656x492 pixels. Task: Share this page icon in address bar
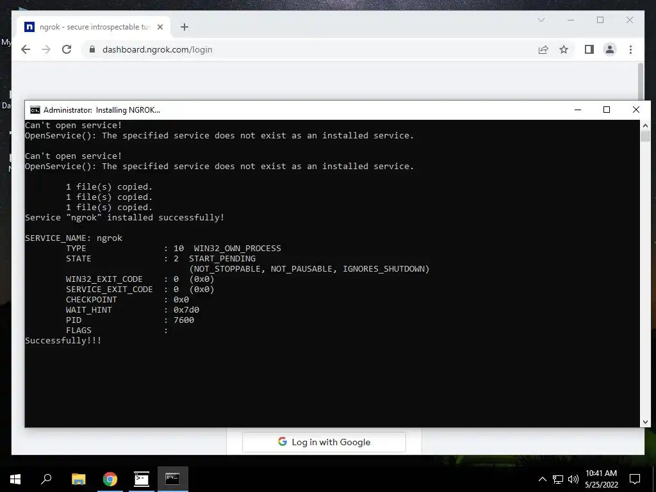point(543,49)
